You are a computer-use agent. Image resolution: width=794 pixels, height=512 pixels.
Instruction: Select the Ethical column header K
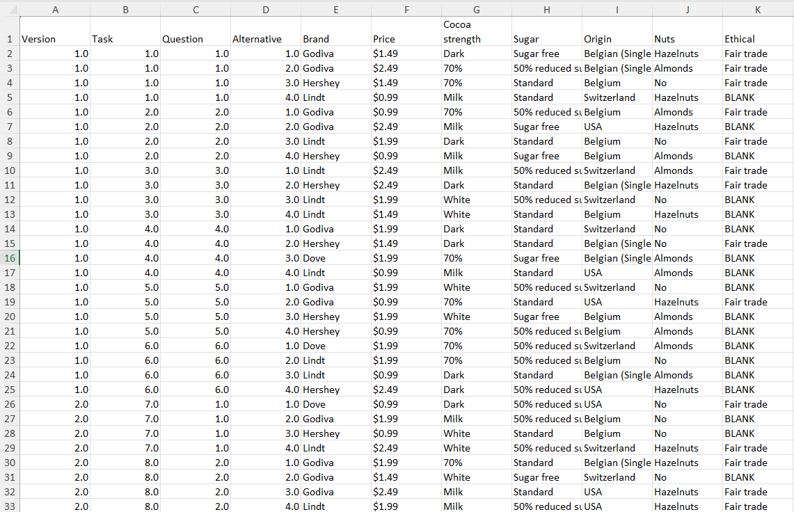pyautogui.click(x=758, y=9)
